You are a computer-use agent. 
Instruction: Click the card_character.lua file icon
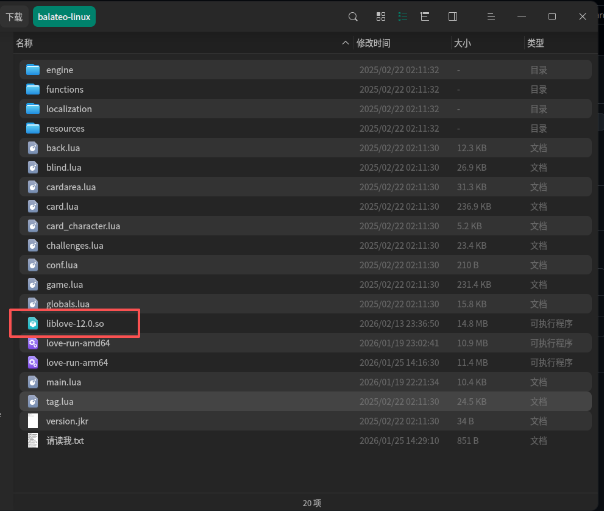tap(33, 226)
